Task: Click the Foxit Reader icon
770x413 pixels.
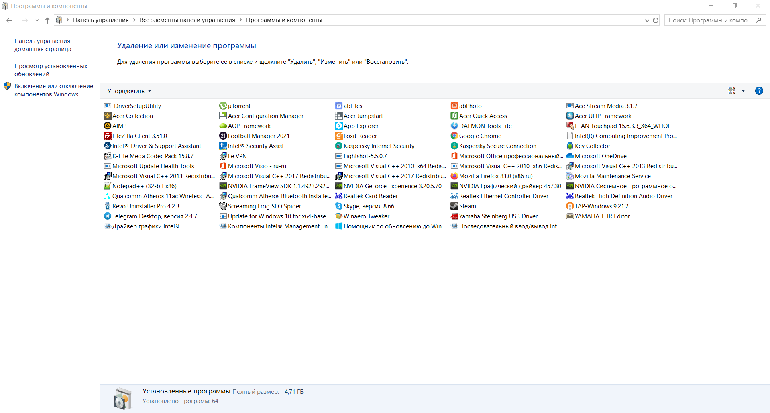Action: tap(339, 136)
